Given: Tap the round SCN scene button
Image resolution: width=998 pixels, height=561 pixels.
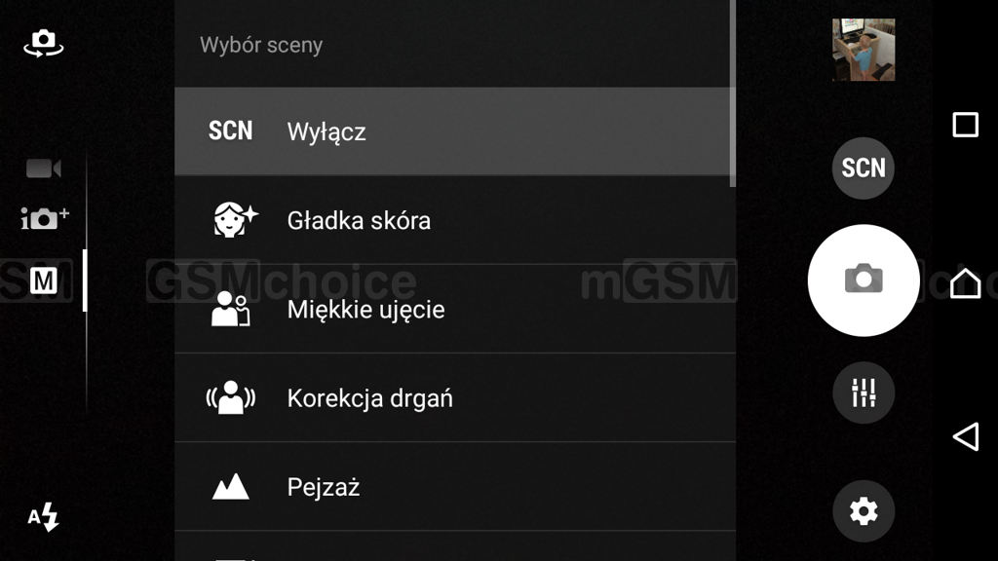Looking at the screenshot, I should (x=864, y=168).
